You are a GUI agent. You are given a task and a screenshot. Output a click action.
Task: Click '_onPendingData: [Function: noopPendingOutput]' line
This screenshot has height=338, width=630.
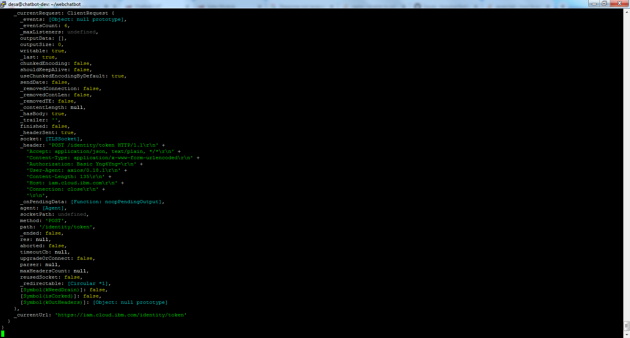[92, 202]
